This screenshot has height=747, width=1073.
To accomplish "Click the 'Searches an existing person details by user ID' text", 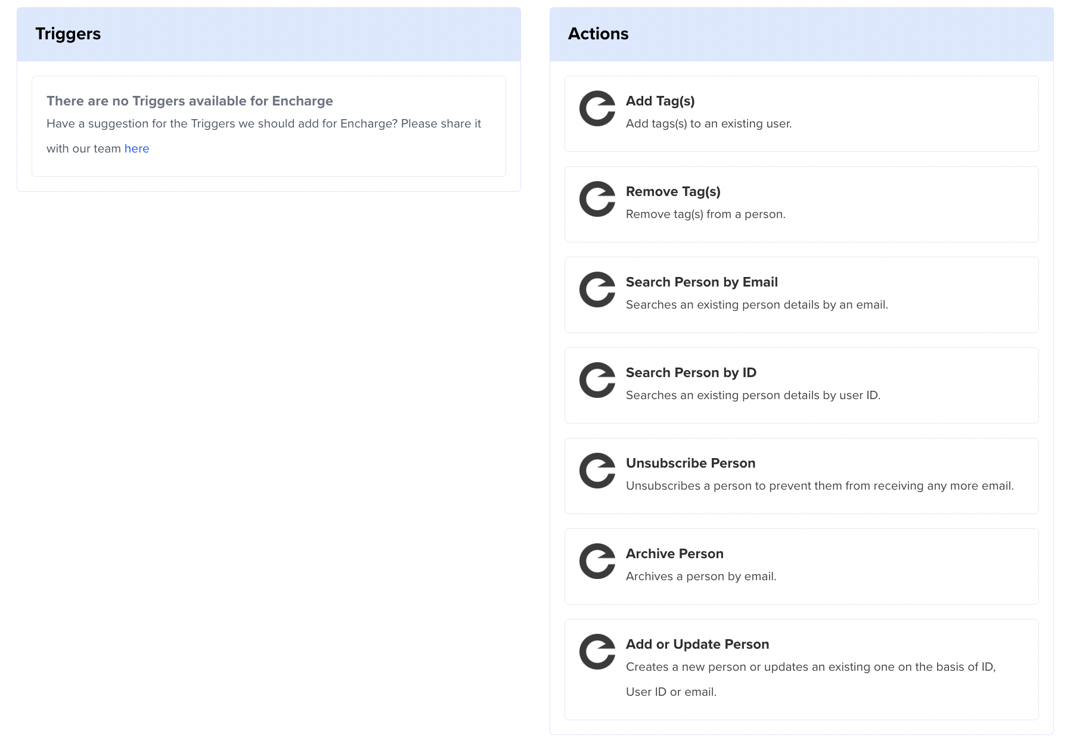I will coord(753,396).
